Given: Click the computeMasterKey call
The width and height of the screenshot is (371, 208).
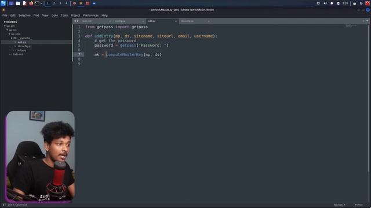Looking at the screenshot, I should [x=125, y=54].
